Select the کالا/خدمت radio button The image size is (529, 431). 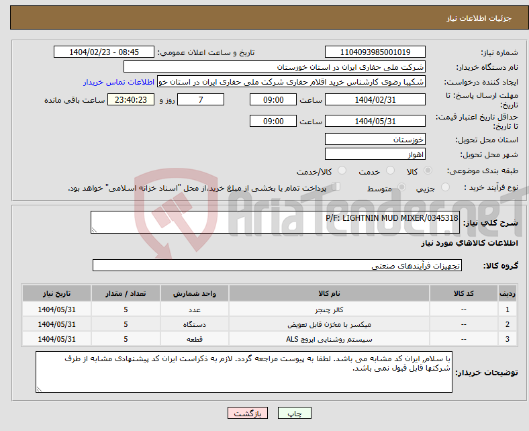pos(342,171)
